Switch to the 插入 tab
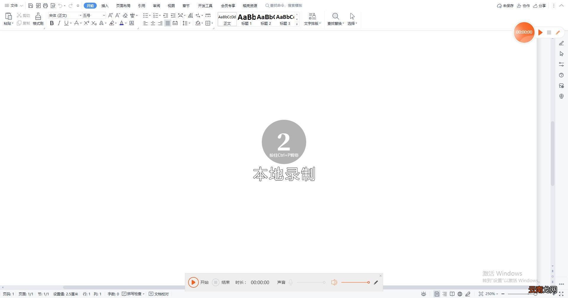The image size is (568, 298). [x=105, y=6]
